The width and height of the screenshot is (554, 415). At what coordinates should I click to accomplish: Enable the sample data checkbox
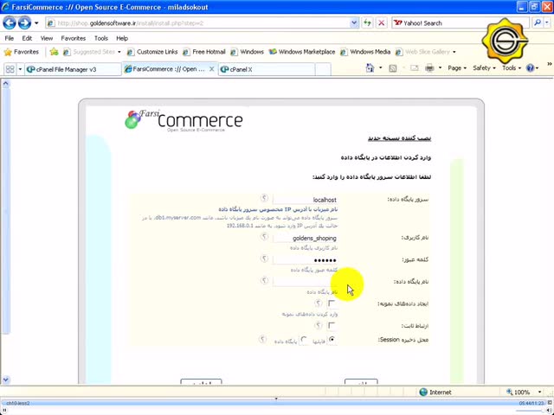[x=332, y=303]
